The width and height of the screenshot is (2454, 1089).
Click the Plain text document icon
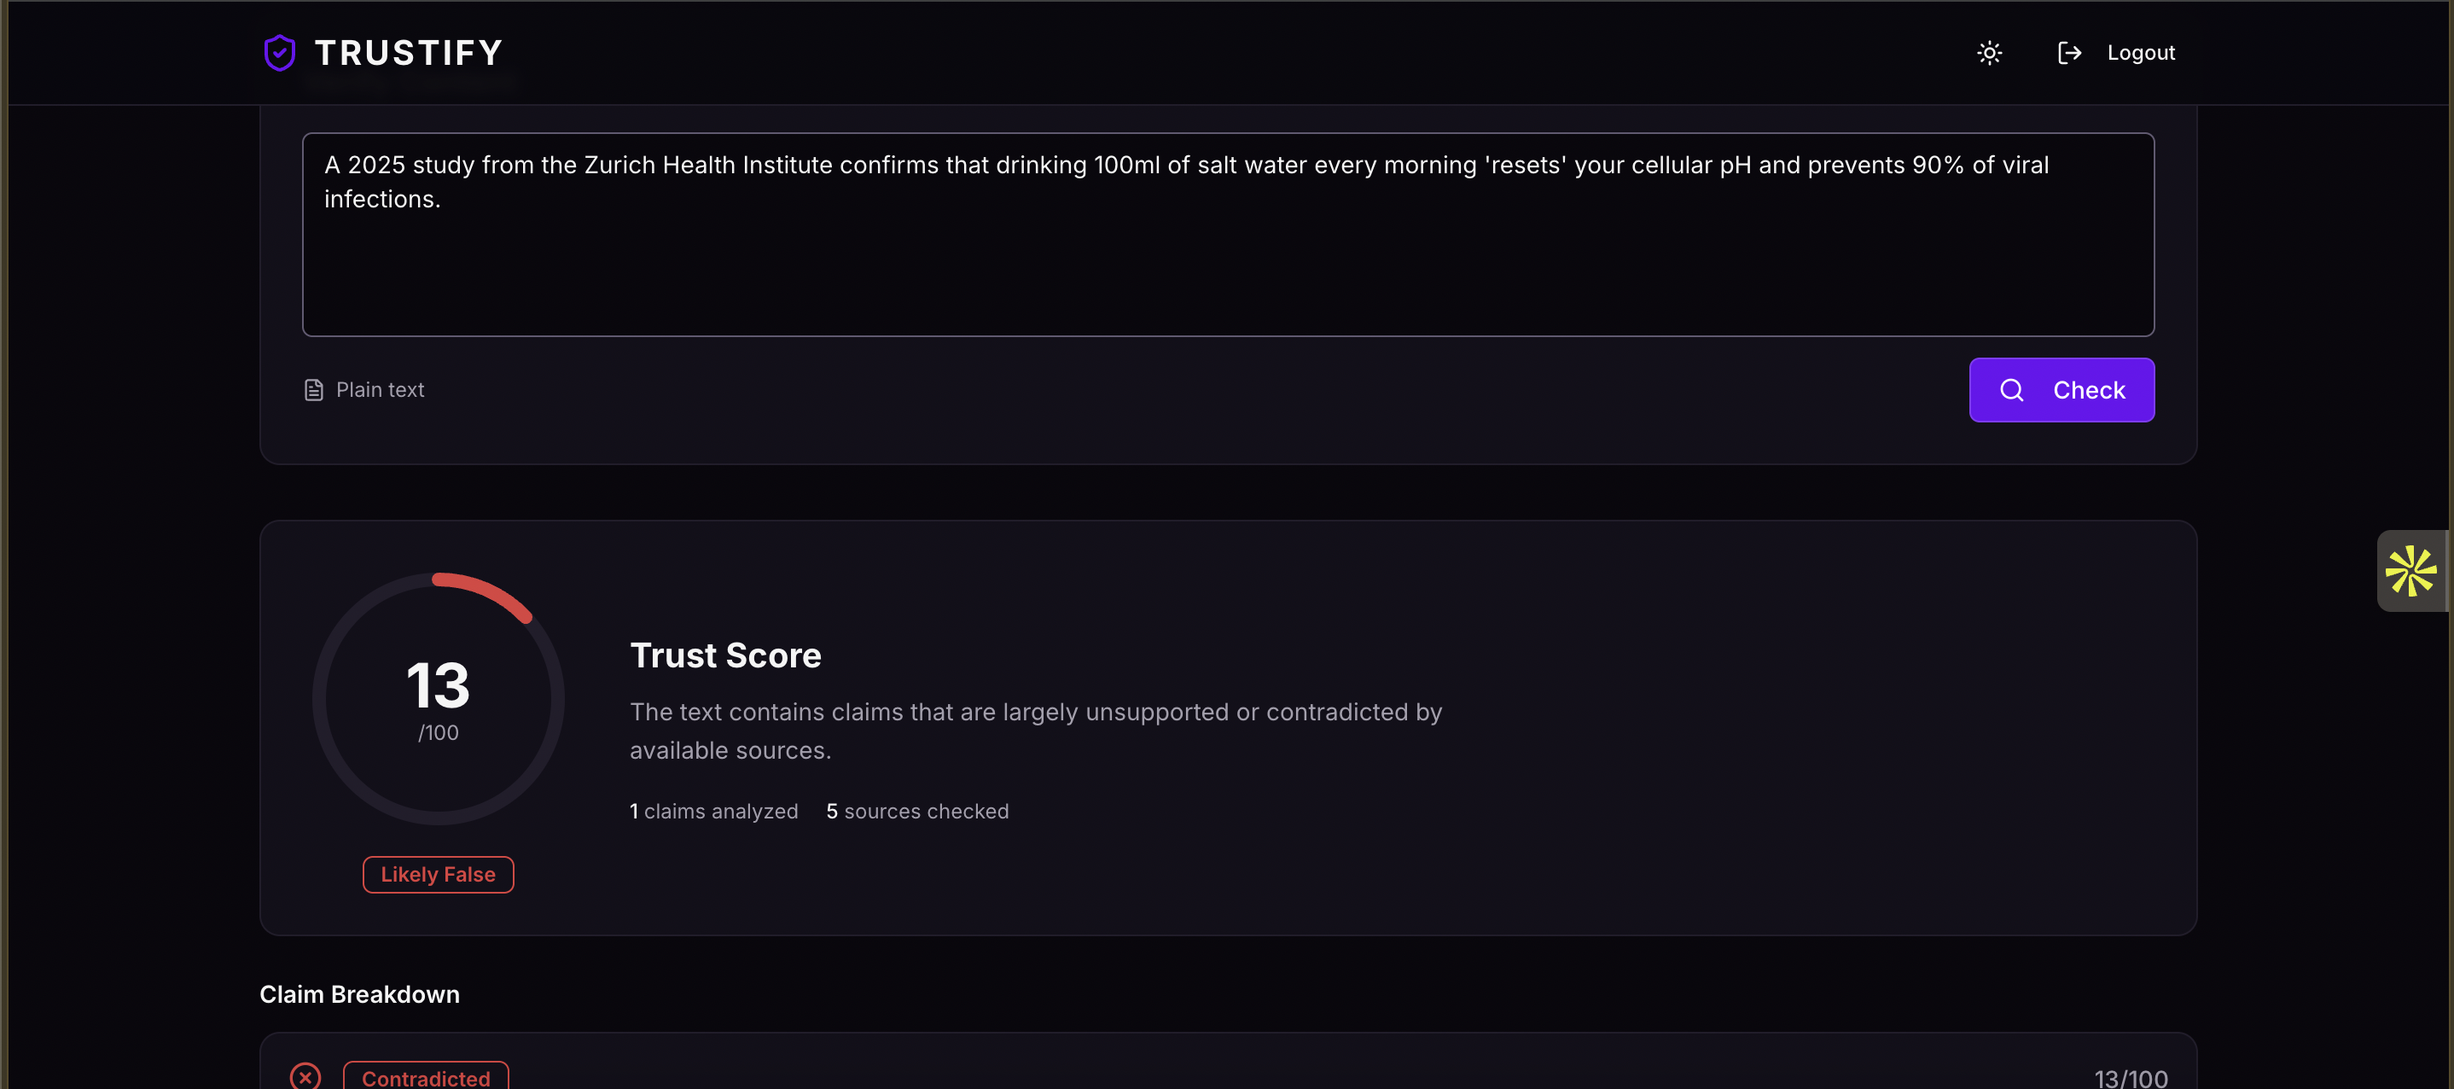pyautogui.click(x=313, y=390)
